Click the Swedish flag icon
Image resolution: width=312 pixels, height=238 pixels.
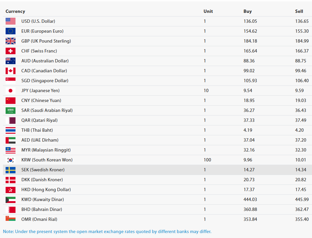[x=11, y=170]
